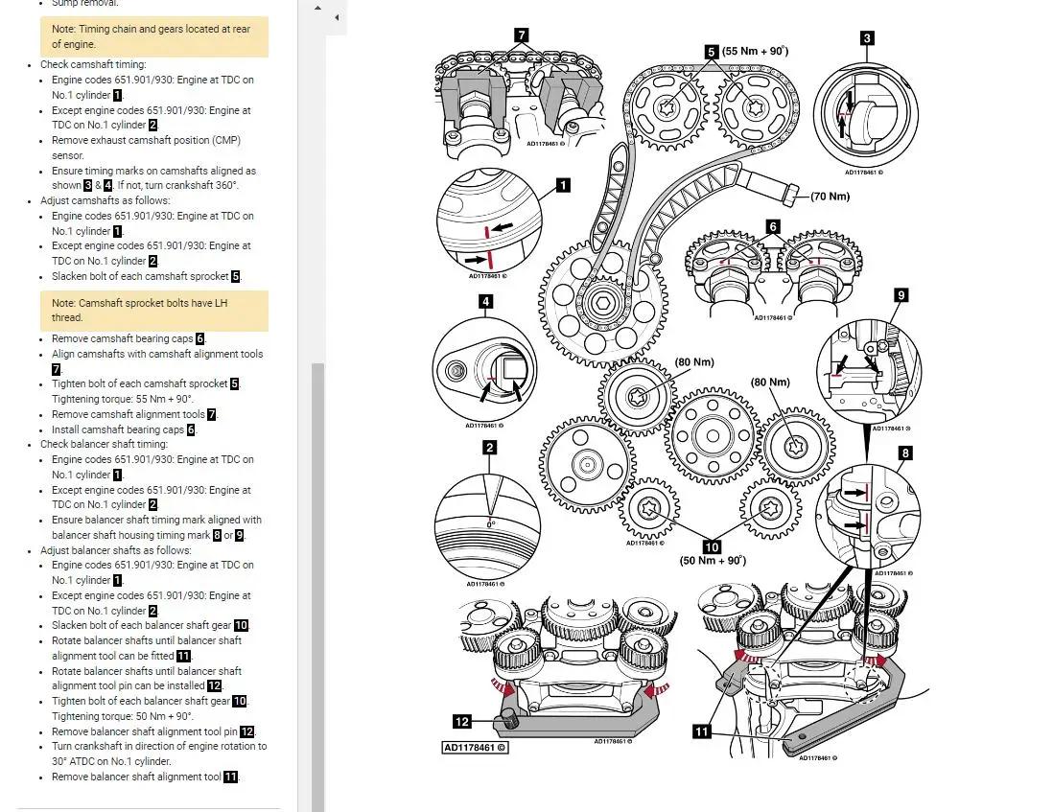Click 'Remove camshaft bearing caps' step
Screen dimensions: 1053x812
tap(129, 339)
